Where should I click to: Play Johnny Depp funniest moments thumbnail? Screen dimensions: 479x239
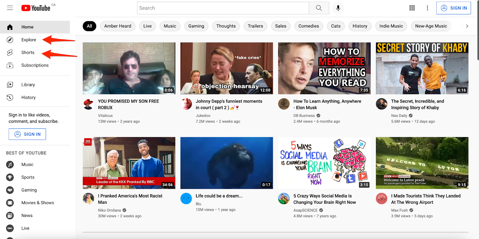(x=227, y=68)
